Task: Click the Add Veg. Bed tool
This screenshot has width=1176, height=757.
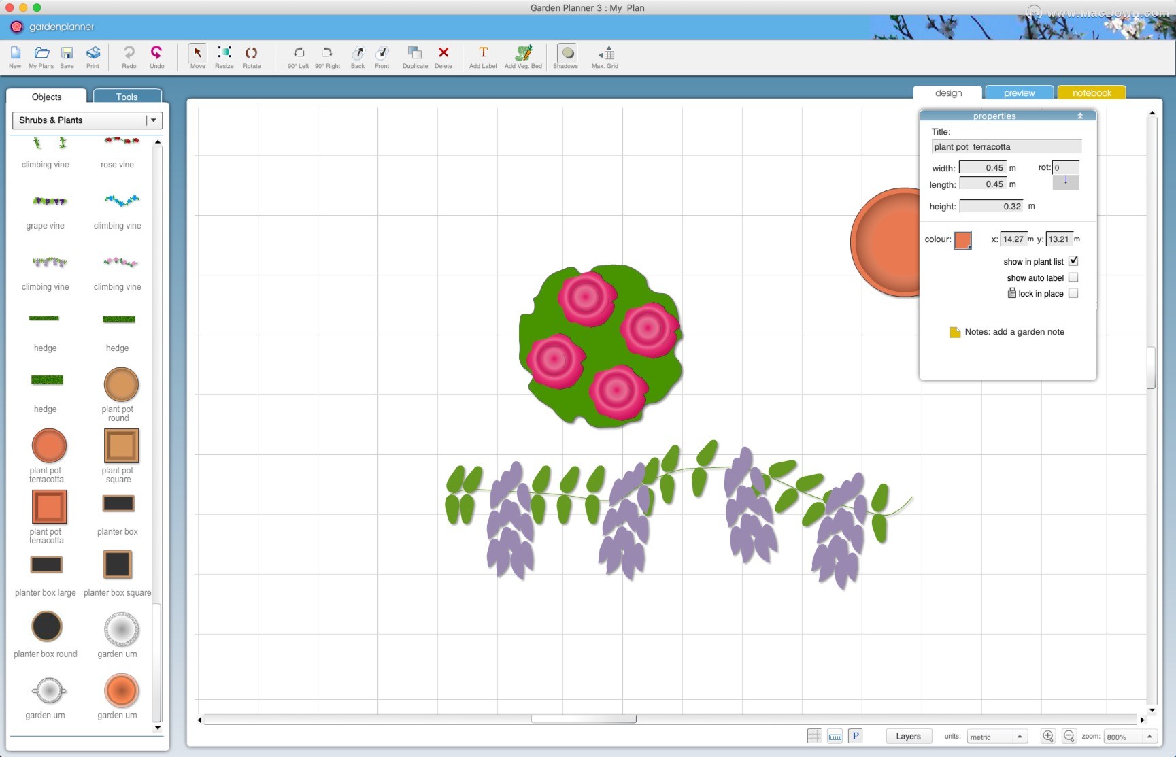Action: pos(522,57)
